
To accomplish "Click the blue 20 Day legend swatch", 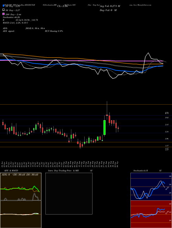I will click(x=4, y=6).
